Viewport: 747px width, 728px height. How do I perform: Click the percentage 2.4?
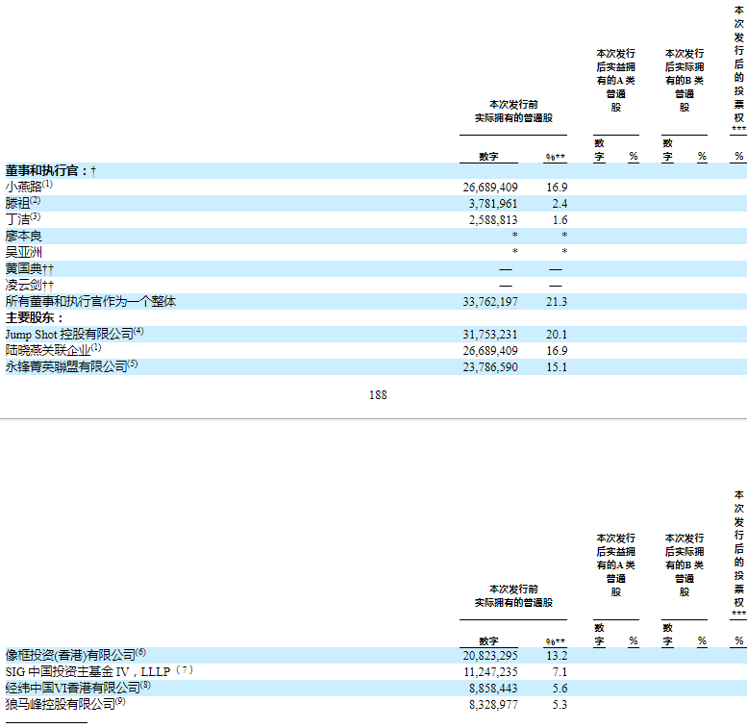pyautogui.click(x=560, y=204)
